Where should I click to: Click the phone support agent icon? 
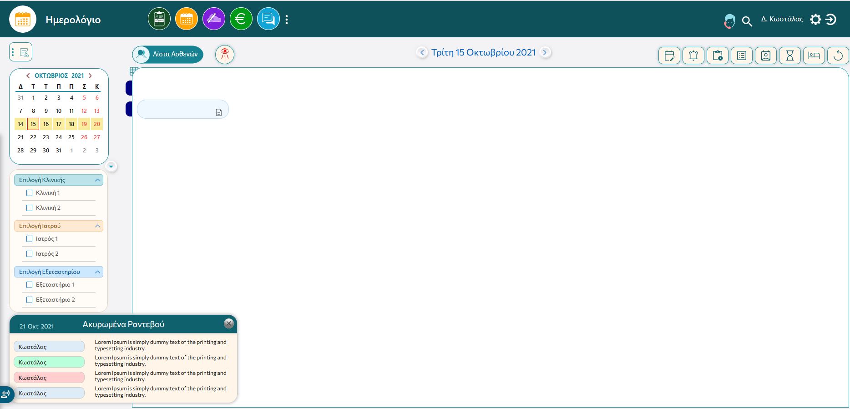(729, 21)
